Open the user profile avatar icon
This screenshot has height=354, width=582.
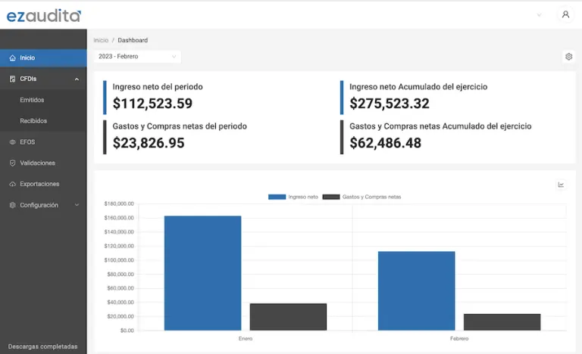[565, 14]
